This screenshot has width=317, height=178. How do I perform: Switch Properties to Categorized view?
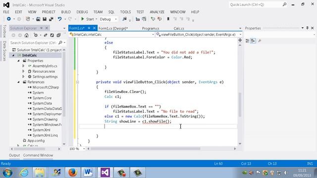tap(247, 41)
